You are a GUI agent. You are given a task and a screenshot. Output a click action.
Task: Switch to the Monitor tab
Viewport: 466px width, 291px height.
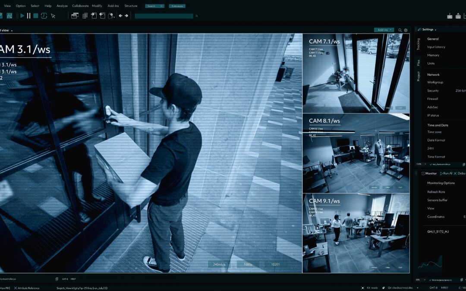(x=429, y=173)
